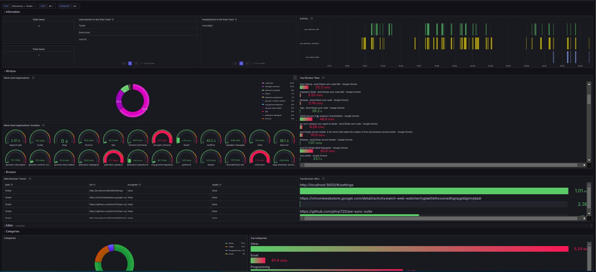596x272 pixels.
Task: Open filter for Url column in Web Browser Traces
Action: [94, 185]
